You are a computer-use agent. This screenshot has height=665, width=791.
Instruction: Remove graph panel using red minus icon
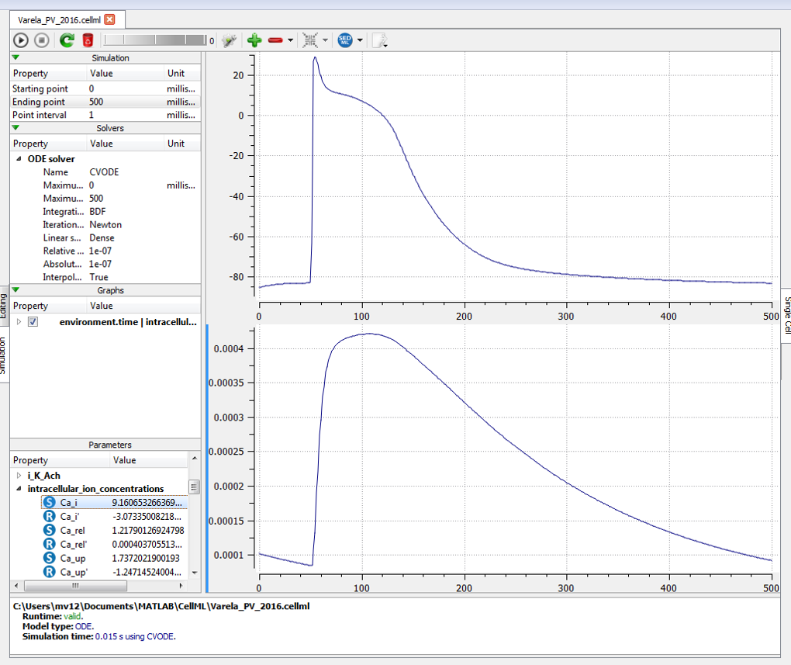click(275, 40)
